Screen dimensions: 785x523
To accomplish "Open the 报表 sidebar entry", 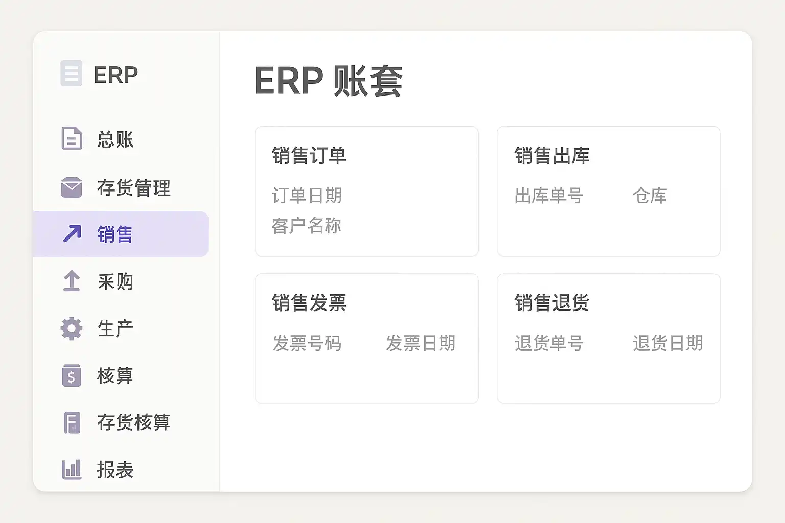I will [116, 470].
